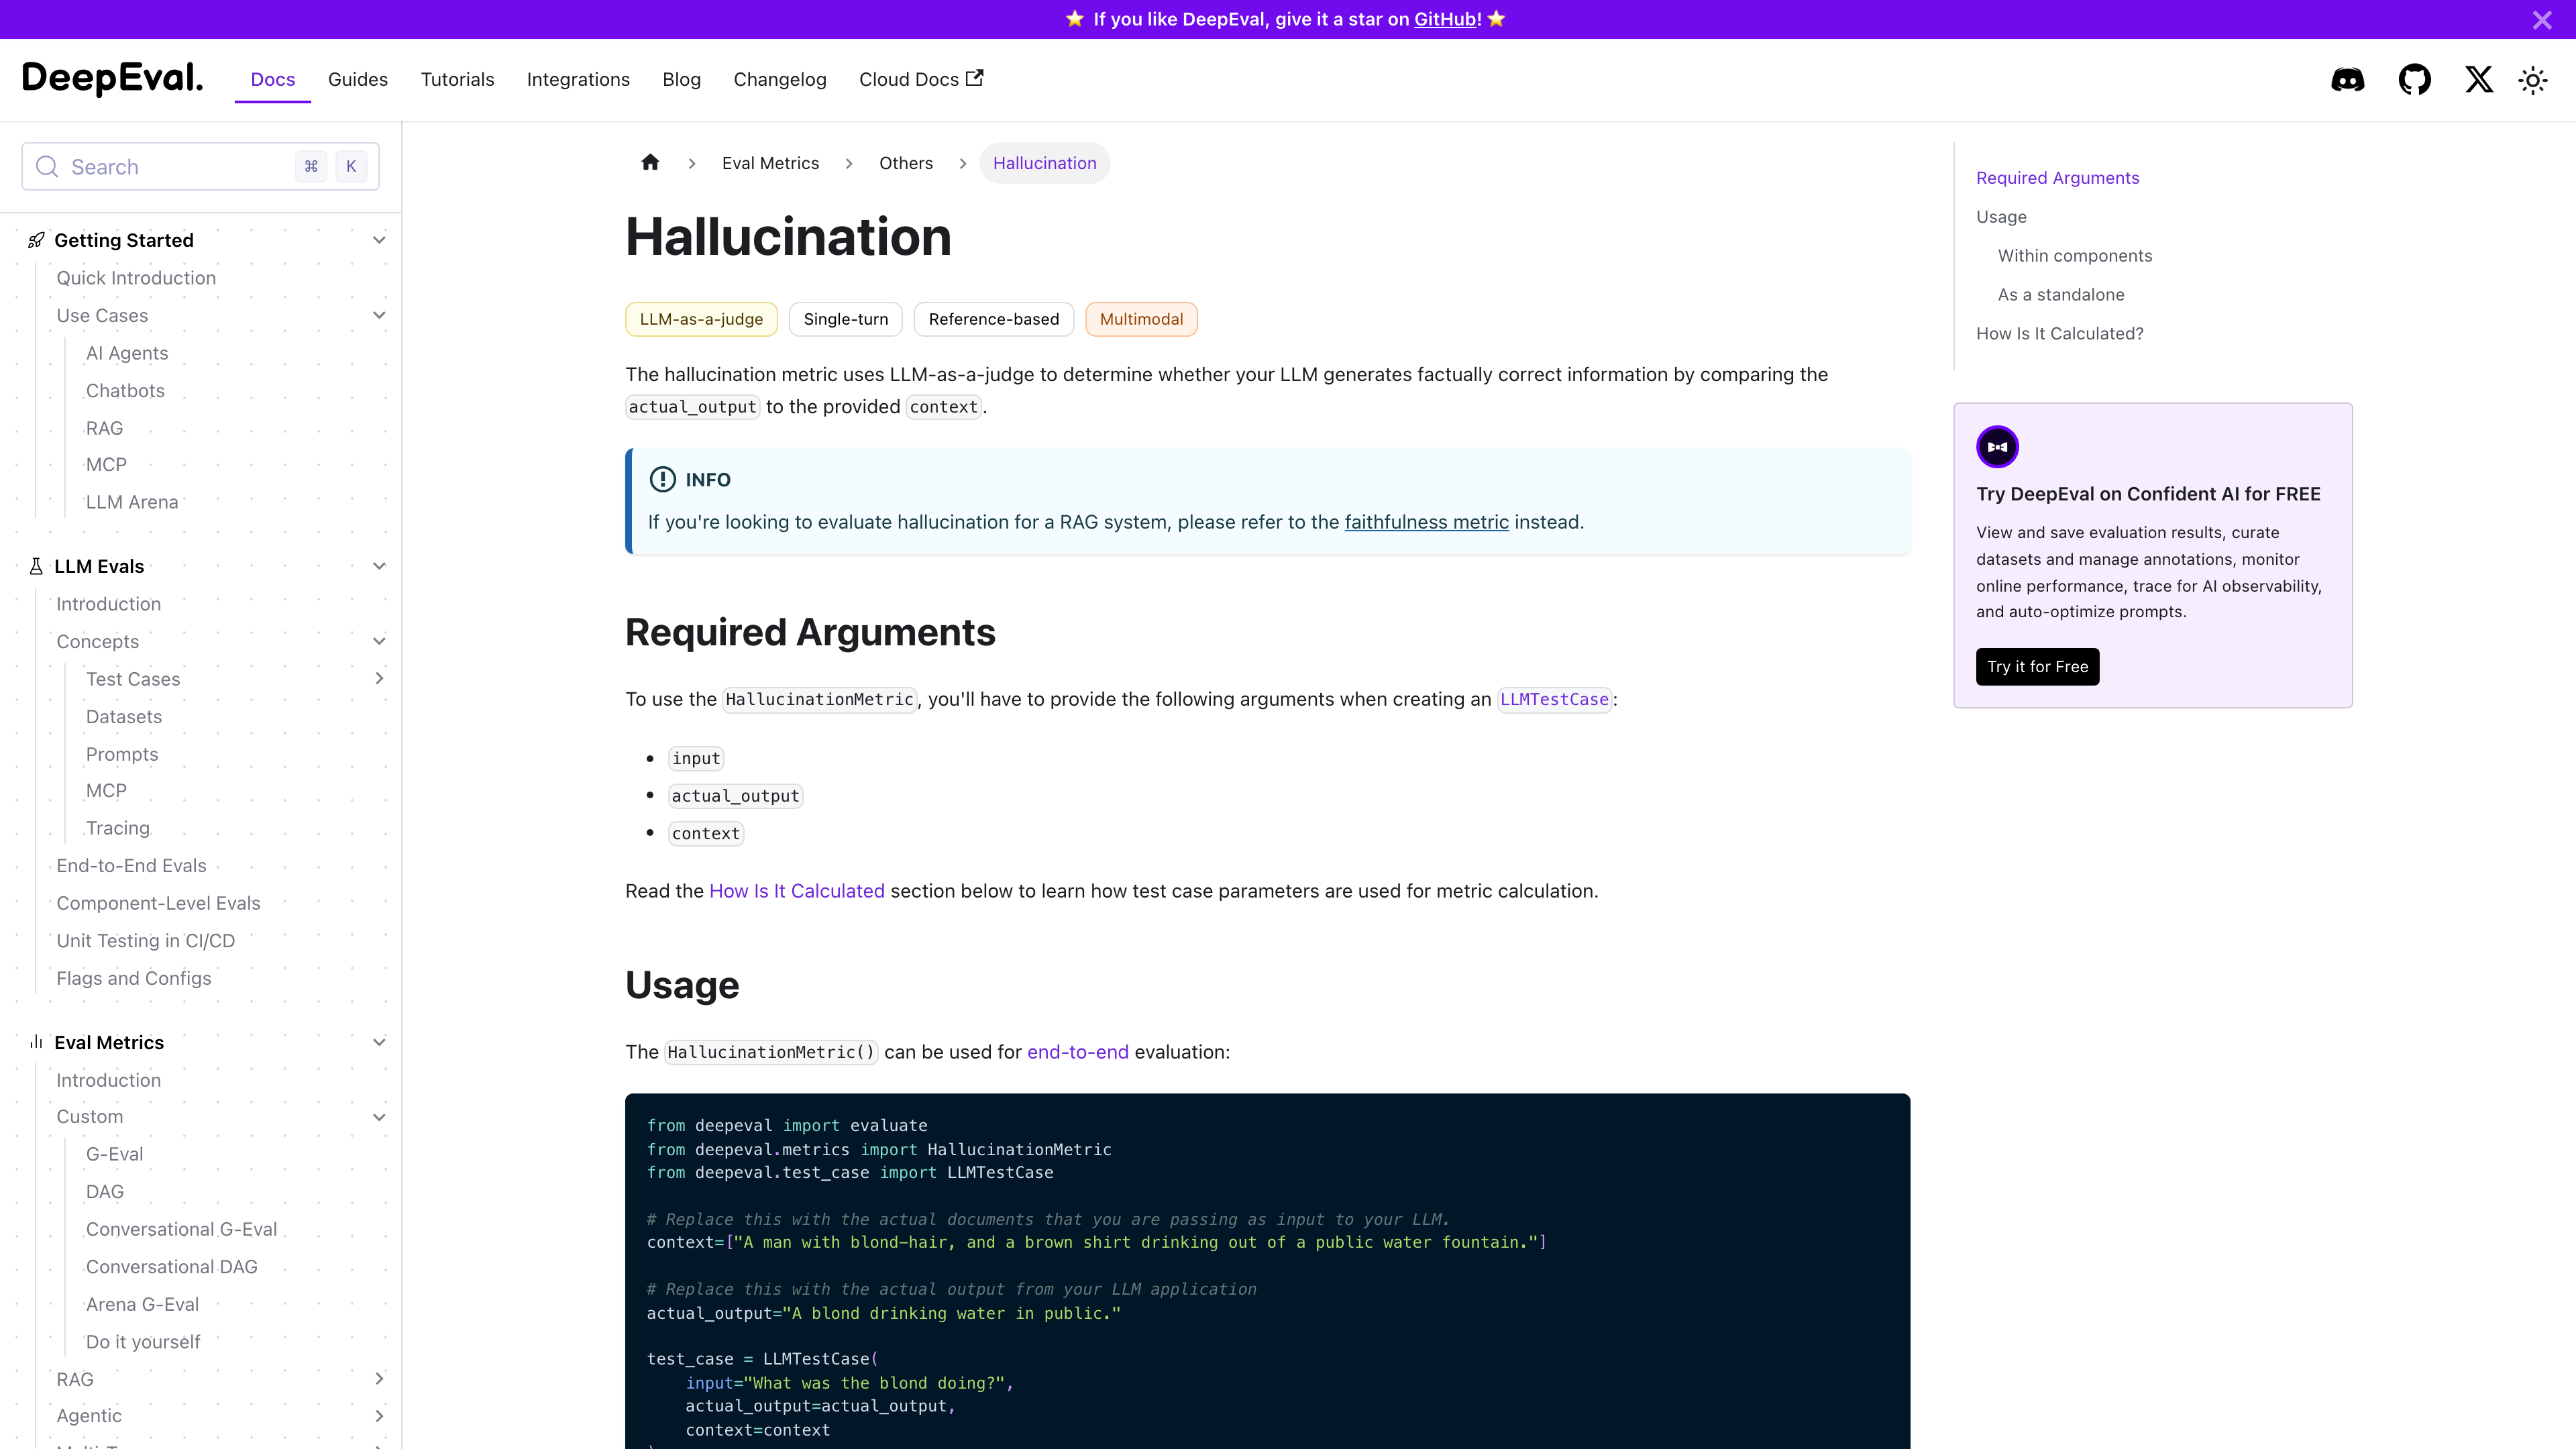Open the faithfulness metric link

click(x=1427, y=521)
